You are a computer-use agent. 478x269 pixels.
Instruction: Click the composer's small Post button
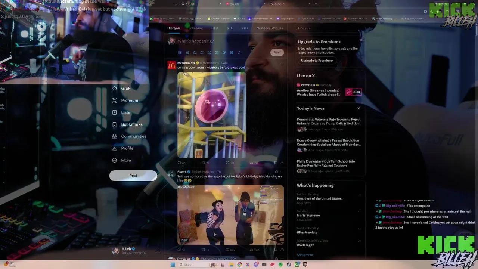[277, 53]
